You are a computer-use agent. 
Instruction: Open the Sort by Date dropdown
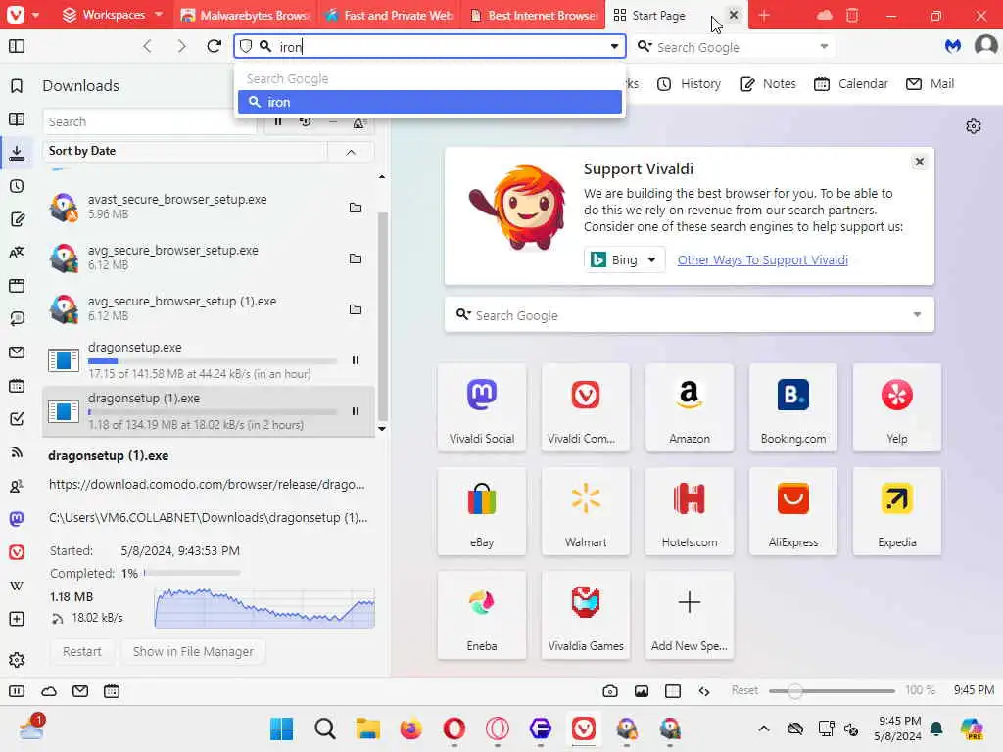[185, 151]
